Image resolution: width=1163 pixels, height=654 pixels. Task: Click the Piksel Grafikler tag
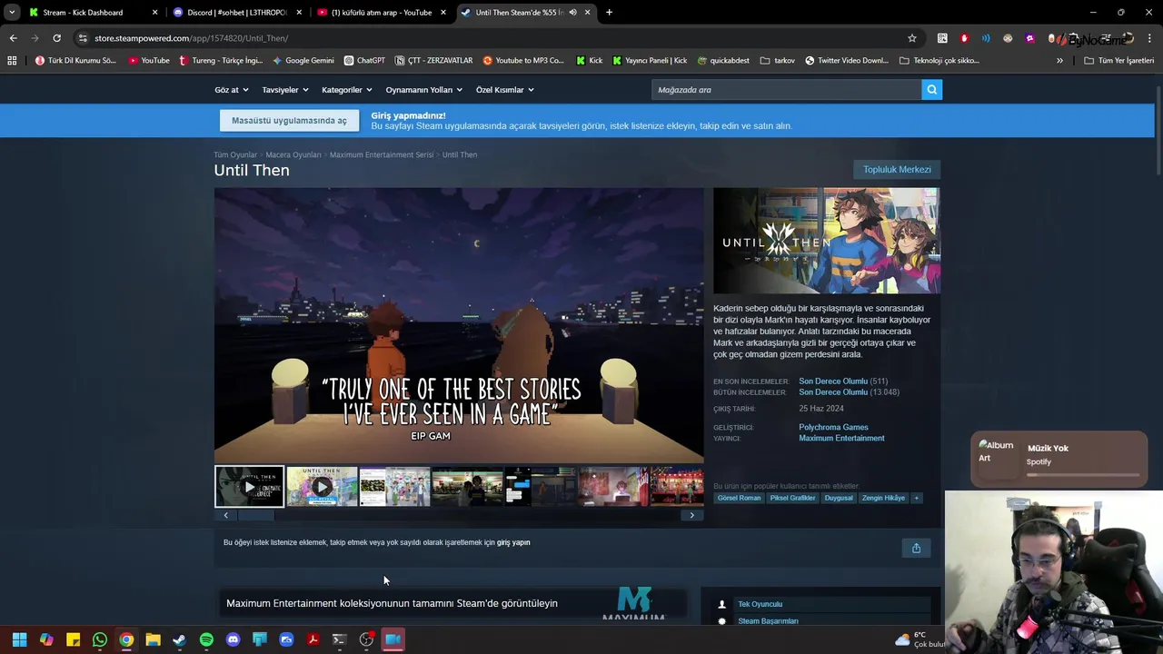(792, 498)
